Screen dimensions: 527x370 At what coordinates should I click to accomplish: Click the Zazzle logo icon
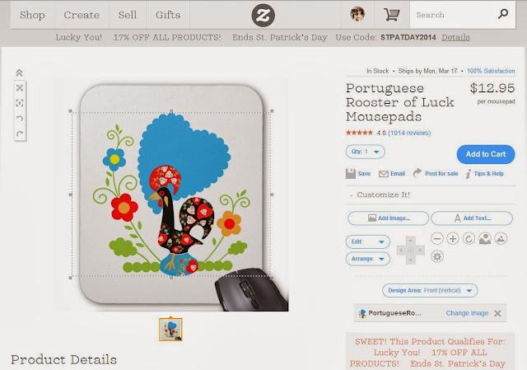pyautogui.click(x=263, y=15)
